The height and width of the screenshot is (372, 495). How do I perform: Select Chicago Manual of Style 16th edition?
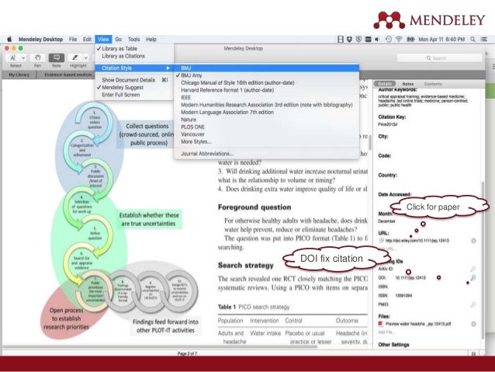(x=266, y=82)
